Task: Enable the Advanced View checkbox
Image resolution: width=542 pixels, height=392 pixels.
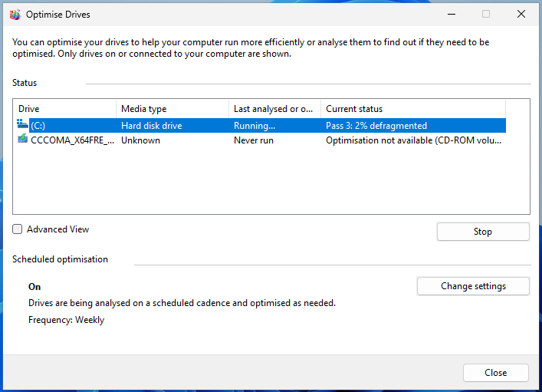Action: (18, 229)
